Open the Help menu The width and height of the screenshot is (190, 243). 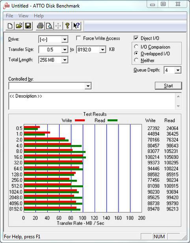pos(39,16)
